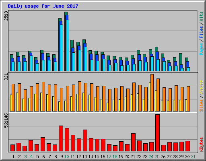Select the orange Sites bar for day 1
Image resolution: width=206 pixels, height=161 pixels.
(13, 97)
